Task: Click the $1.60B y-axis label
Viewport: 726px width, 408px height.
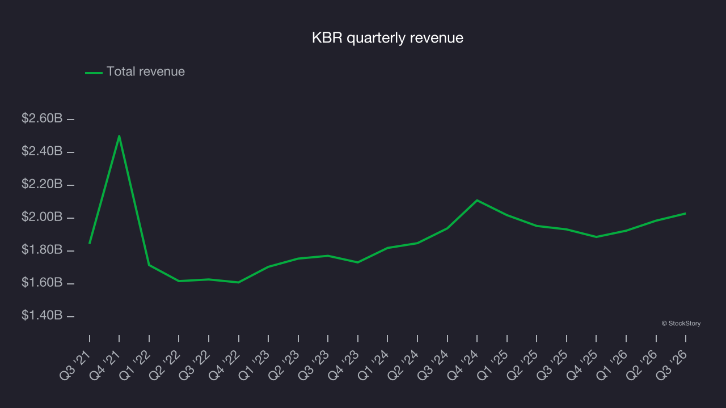Action: pos(42,283)
